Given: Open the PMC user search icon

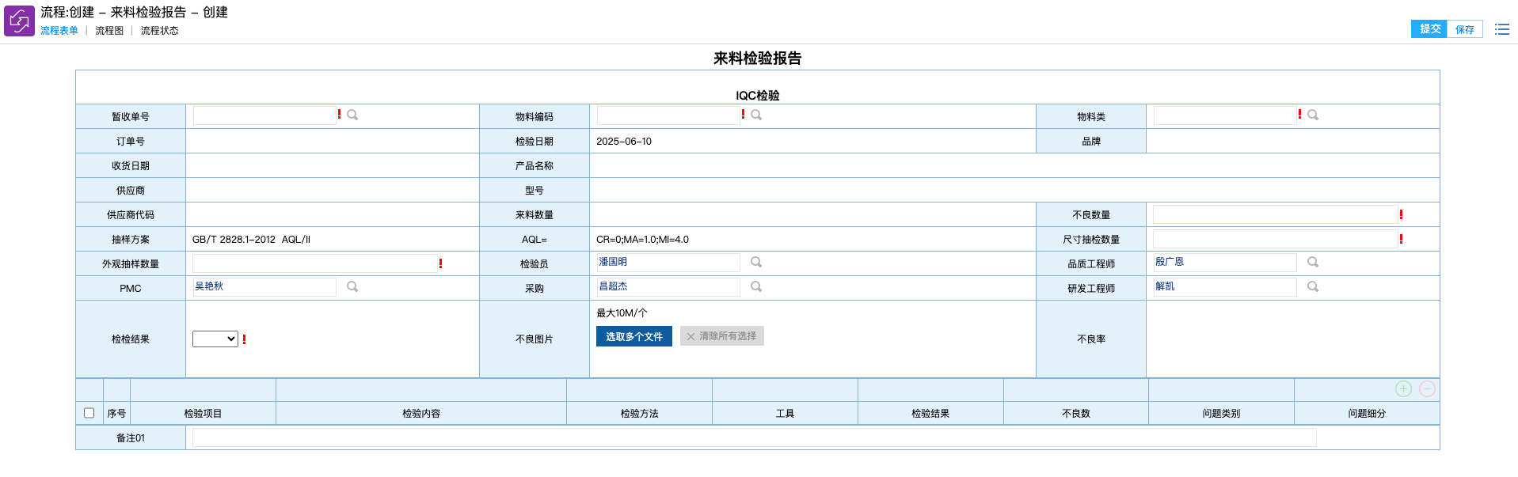Looking at the screenshot, I should pyautogui.click(x=352, y=287).
